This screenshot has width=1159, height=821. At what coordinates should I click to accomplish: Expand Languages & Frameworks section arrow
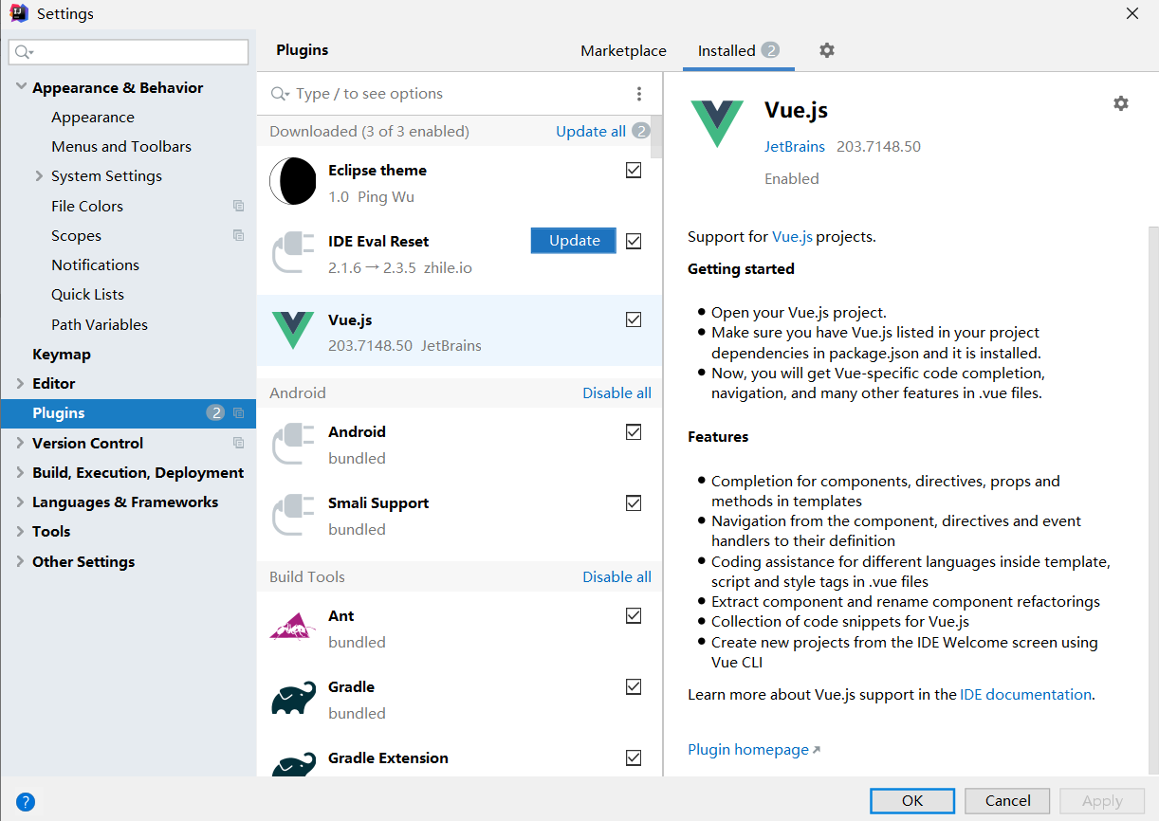(21, 502)
